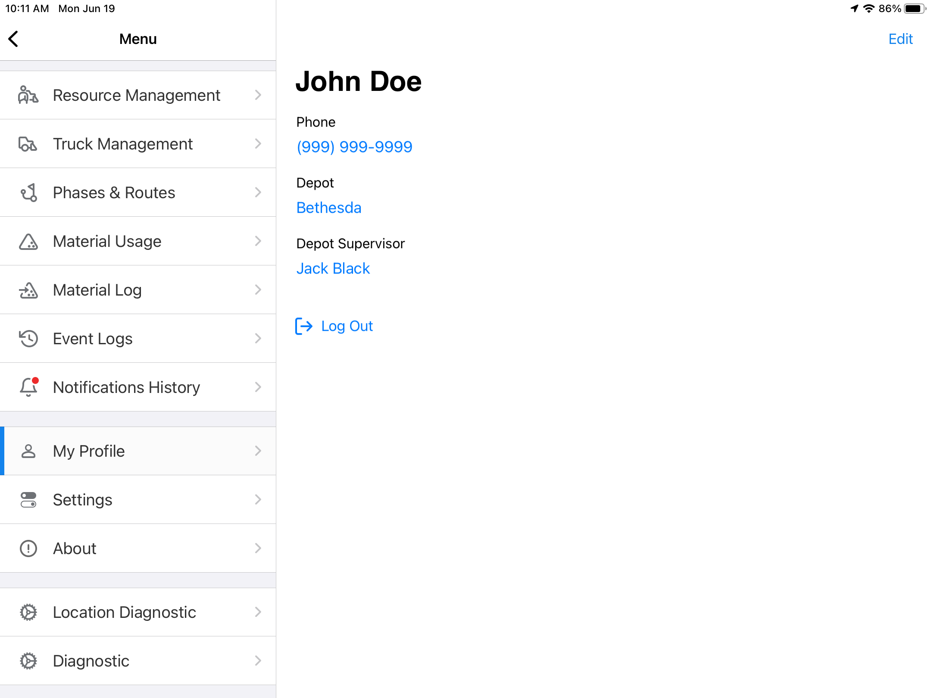Open the Bethesda depot link
Screen dimensions: 931x698
(329, 208)
